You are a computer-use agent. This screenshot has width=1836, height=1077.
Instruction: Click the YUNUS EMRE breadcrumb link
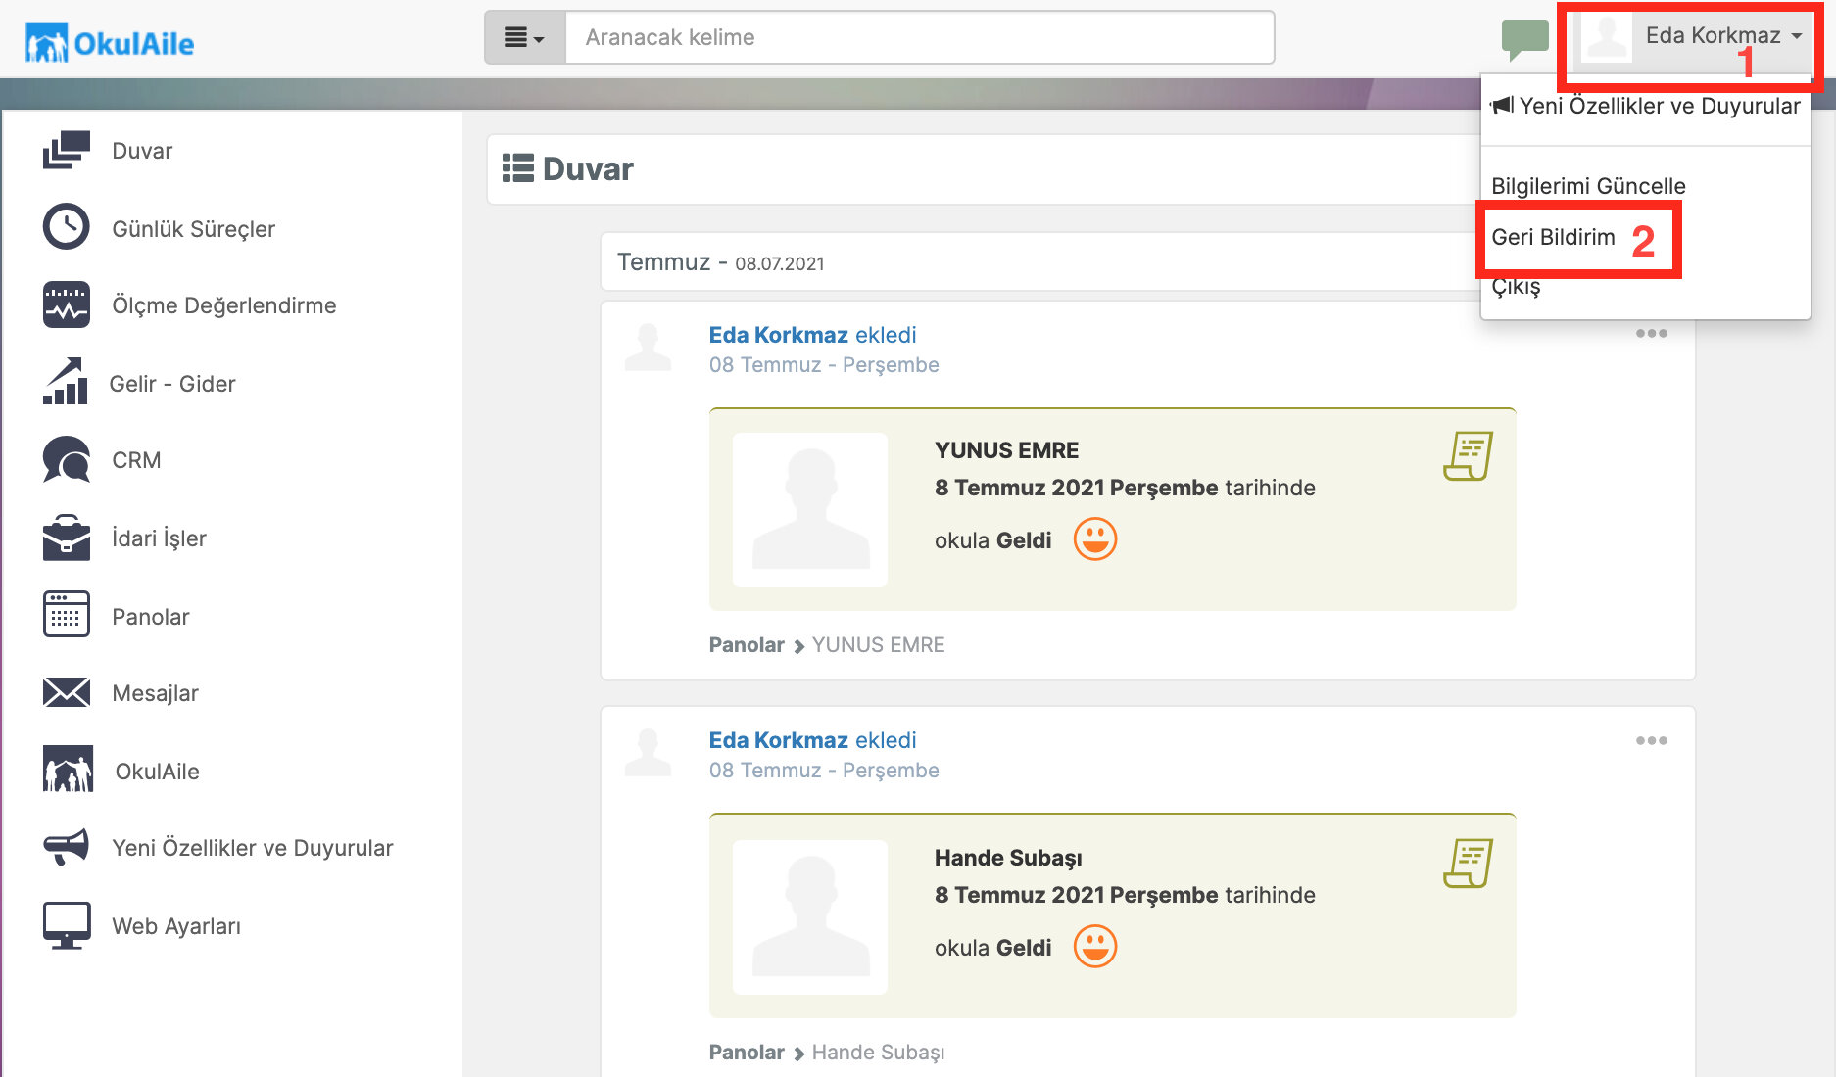(x=878, y=645)
